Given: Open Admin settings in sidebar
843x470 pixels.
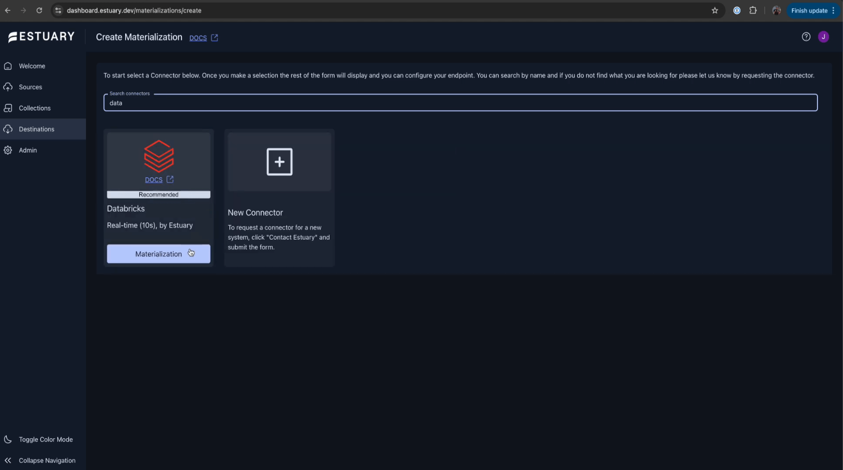Looking at the screenshot, I should (x=43, y=150).
